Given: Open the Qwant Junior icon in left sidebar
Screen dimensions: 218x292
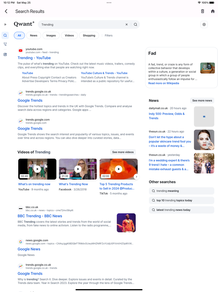Looking at the screenshot, I should [x=5, y=44].
